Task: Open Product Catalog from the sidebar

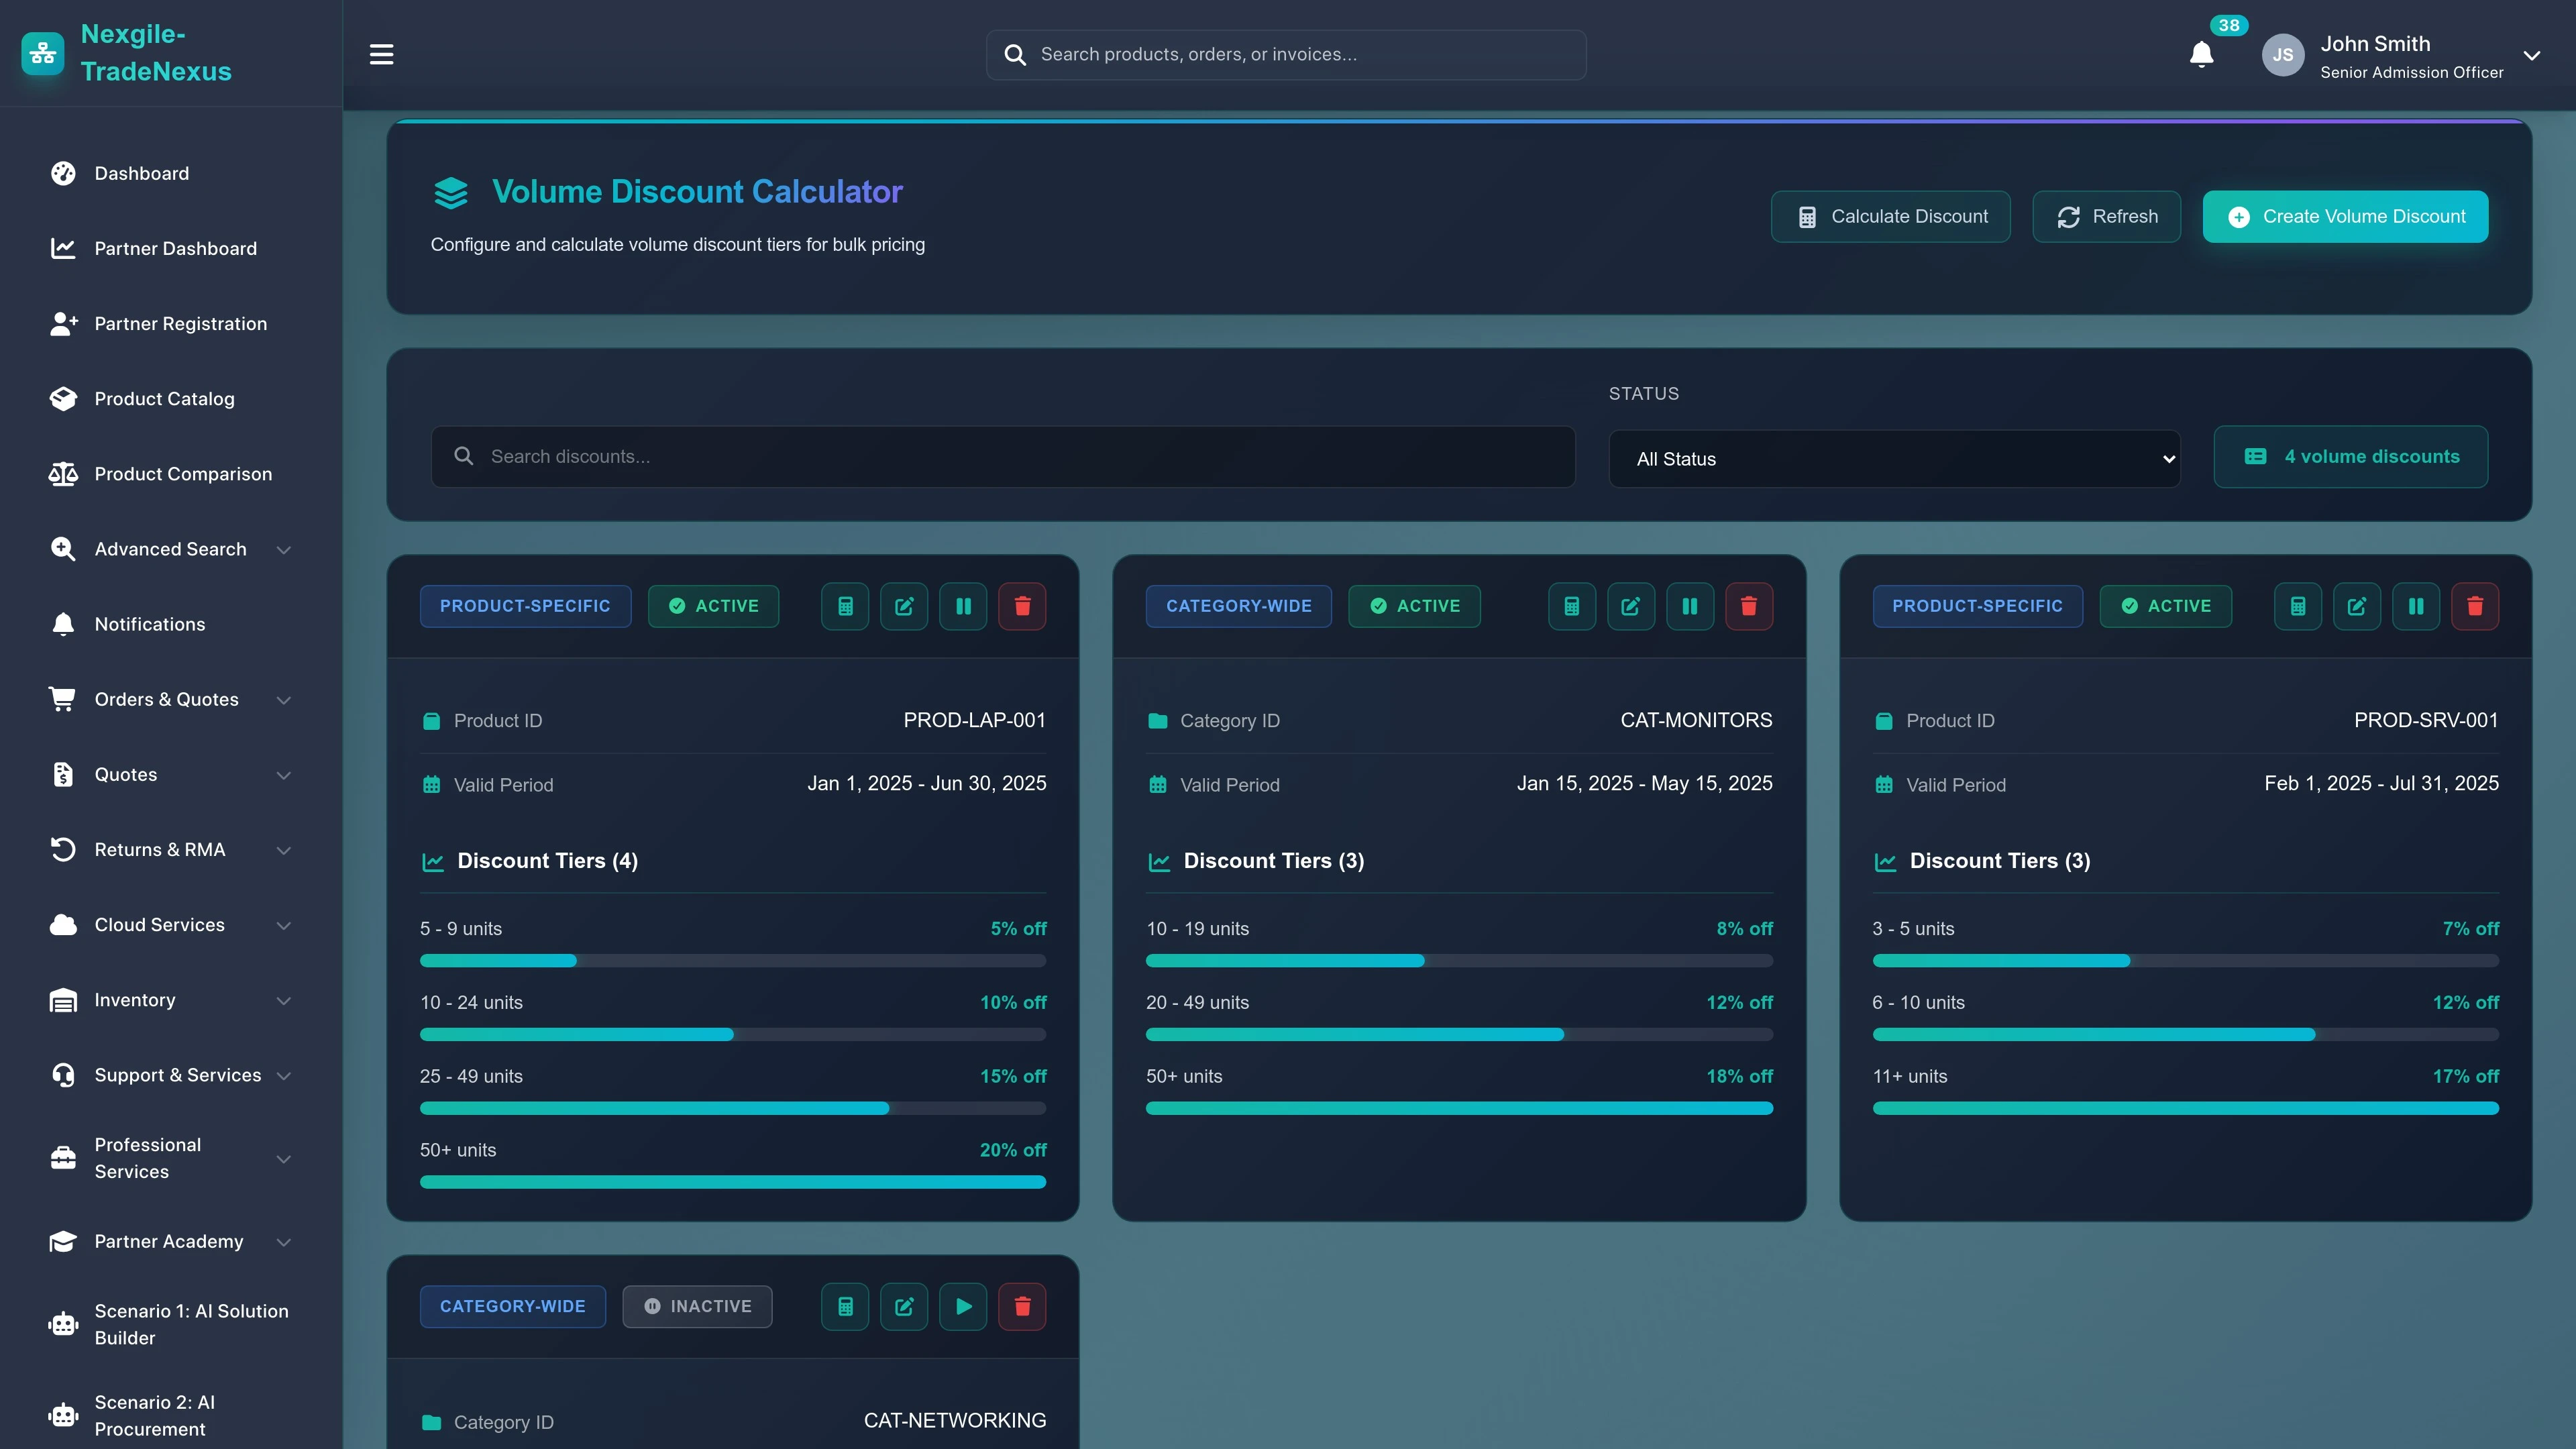Action: [x=164, y=399]
